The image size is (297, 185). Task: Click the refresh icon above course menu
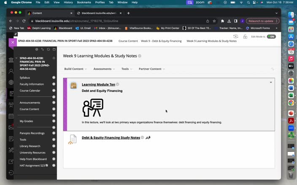48,49
